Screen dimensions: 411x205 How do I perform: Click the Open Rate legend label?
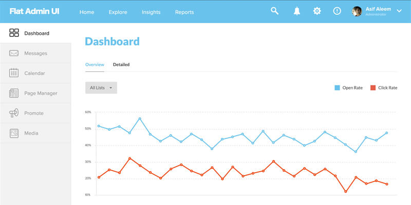[x=352, y=88]
